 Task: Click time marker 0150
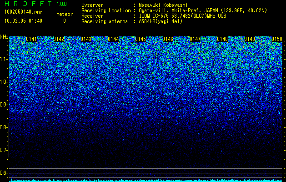[x=277, y=39]
